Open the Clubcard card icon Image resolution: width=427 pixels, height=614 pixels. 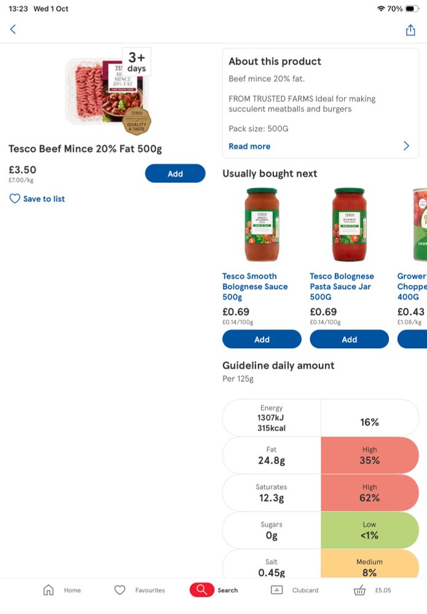277,590
